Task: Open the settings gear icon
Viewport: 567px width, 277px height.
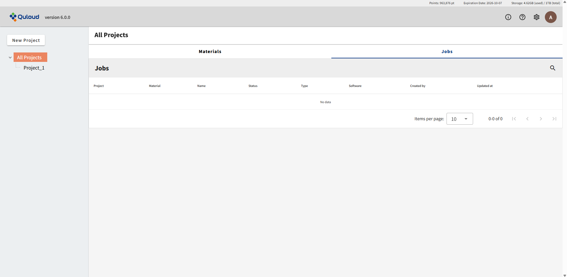Action: pyautogui.click(x=537, y=17)
